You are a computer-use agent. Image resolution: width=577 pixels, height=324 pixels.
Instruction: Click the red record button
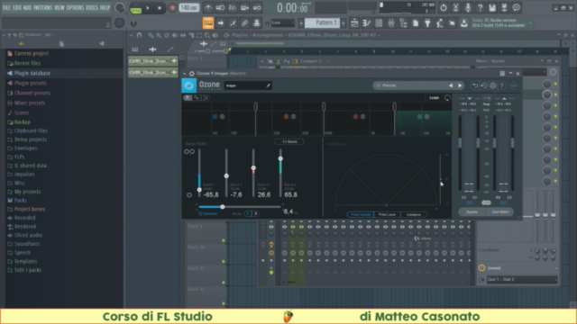[172, 8]
